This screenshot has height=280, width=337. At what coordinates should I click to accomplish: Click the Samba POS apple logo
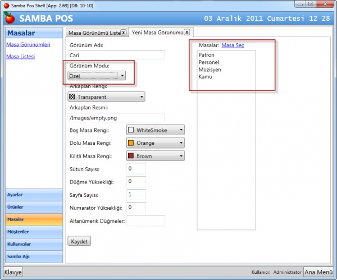(9, 18)
